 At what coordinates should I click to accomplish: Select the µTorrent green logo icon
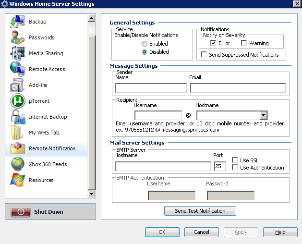click(18, 101)
